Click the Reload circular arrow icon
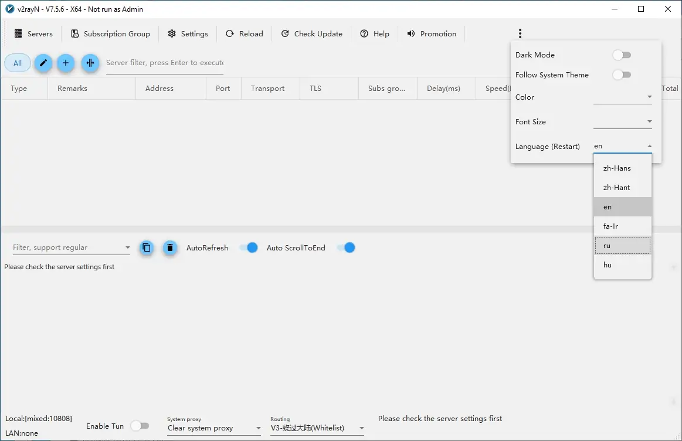The height and width of the screenshot is (441, 682). pyautogui.click(x=230, y=33)
